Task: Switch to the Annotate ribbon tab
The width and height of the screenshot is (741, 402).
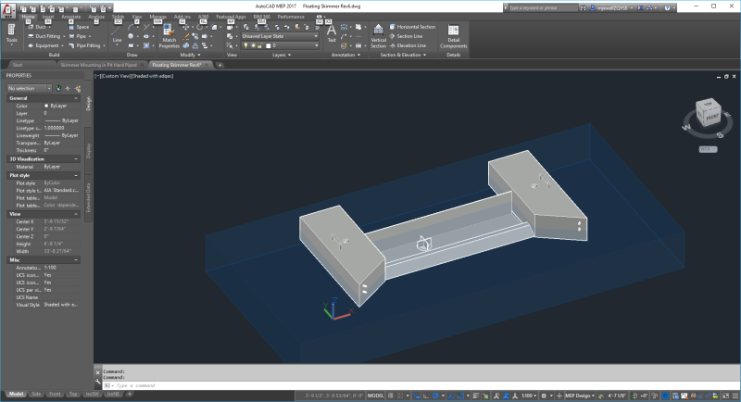Action: [x=71, y=17]
